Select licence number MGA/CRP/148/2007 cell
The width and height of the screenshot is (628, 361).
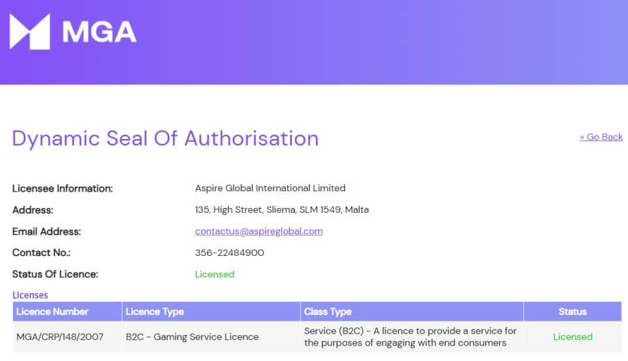60,337
